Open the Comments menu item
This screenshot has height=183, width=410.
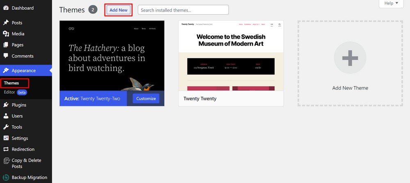click(26, 56)
